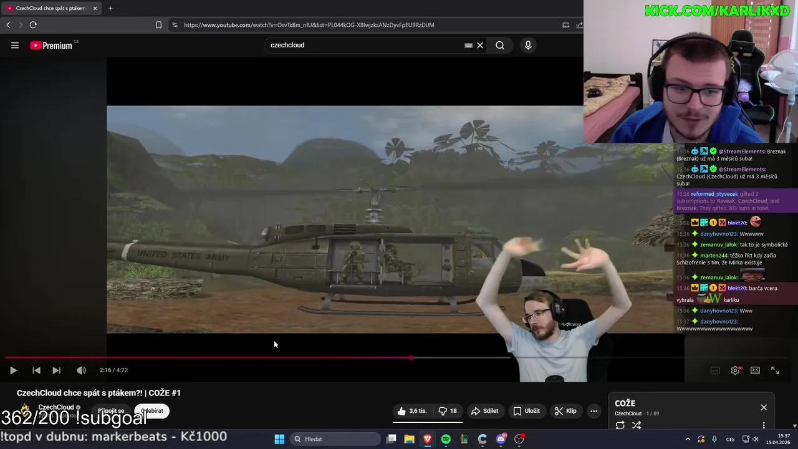Screen dimensions: 798x449
Task: Open the site settings icon beside the URL
Action: click(x=175, y=25)
